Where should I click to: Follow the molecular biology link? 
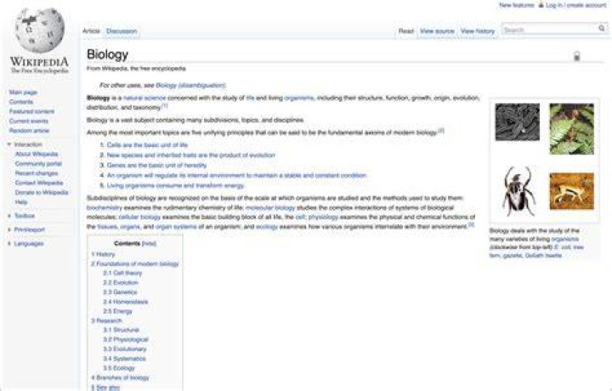point(270,208)
